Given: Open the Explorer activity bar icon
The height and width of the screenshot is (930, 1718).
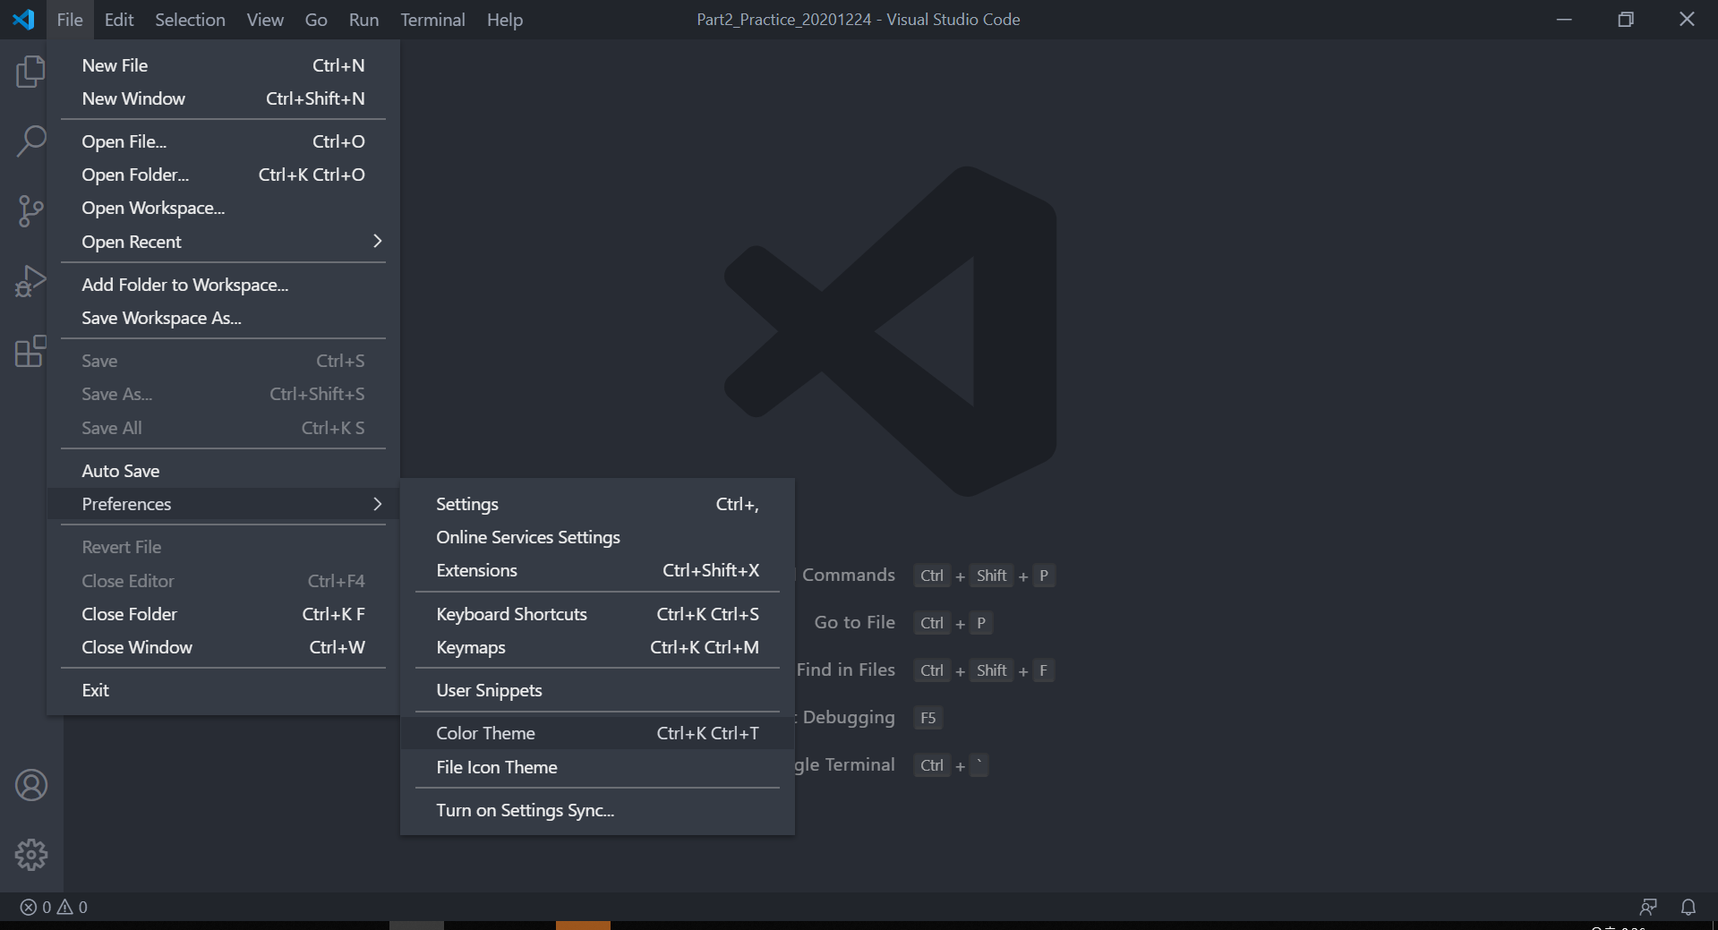Looking at the screenshot, I should (x=30, y=72).
